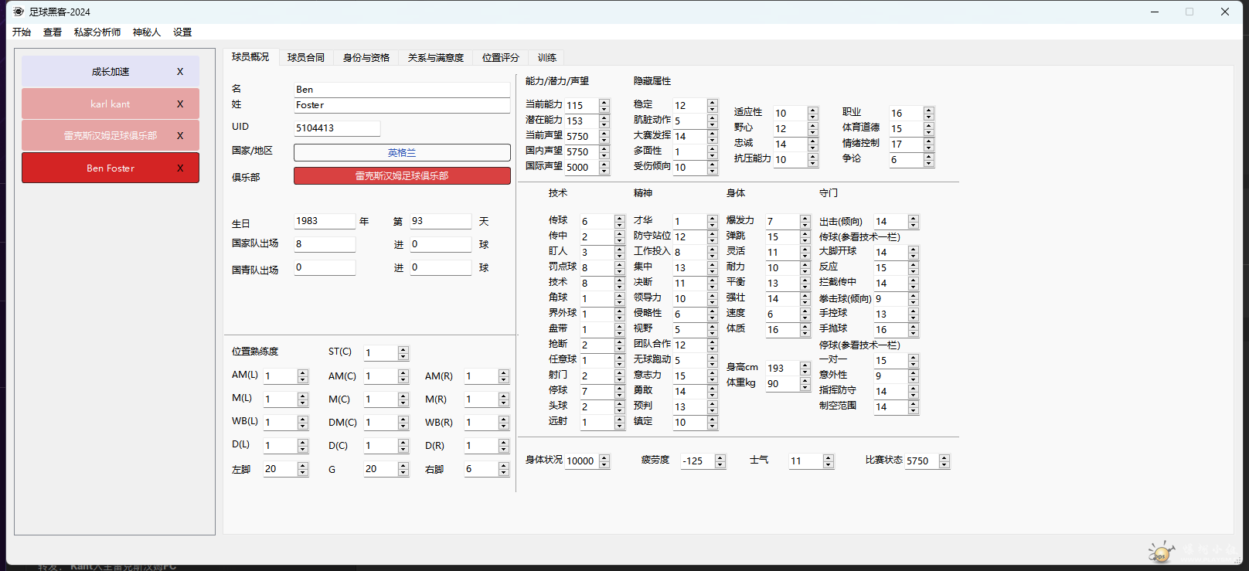Select 成长加速 in the sidebar
Screen dimensions: 1249x571
(x=111, y=72)
